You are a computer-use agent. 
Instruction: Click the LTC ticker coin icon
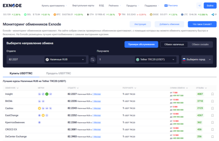(182, 14)
